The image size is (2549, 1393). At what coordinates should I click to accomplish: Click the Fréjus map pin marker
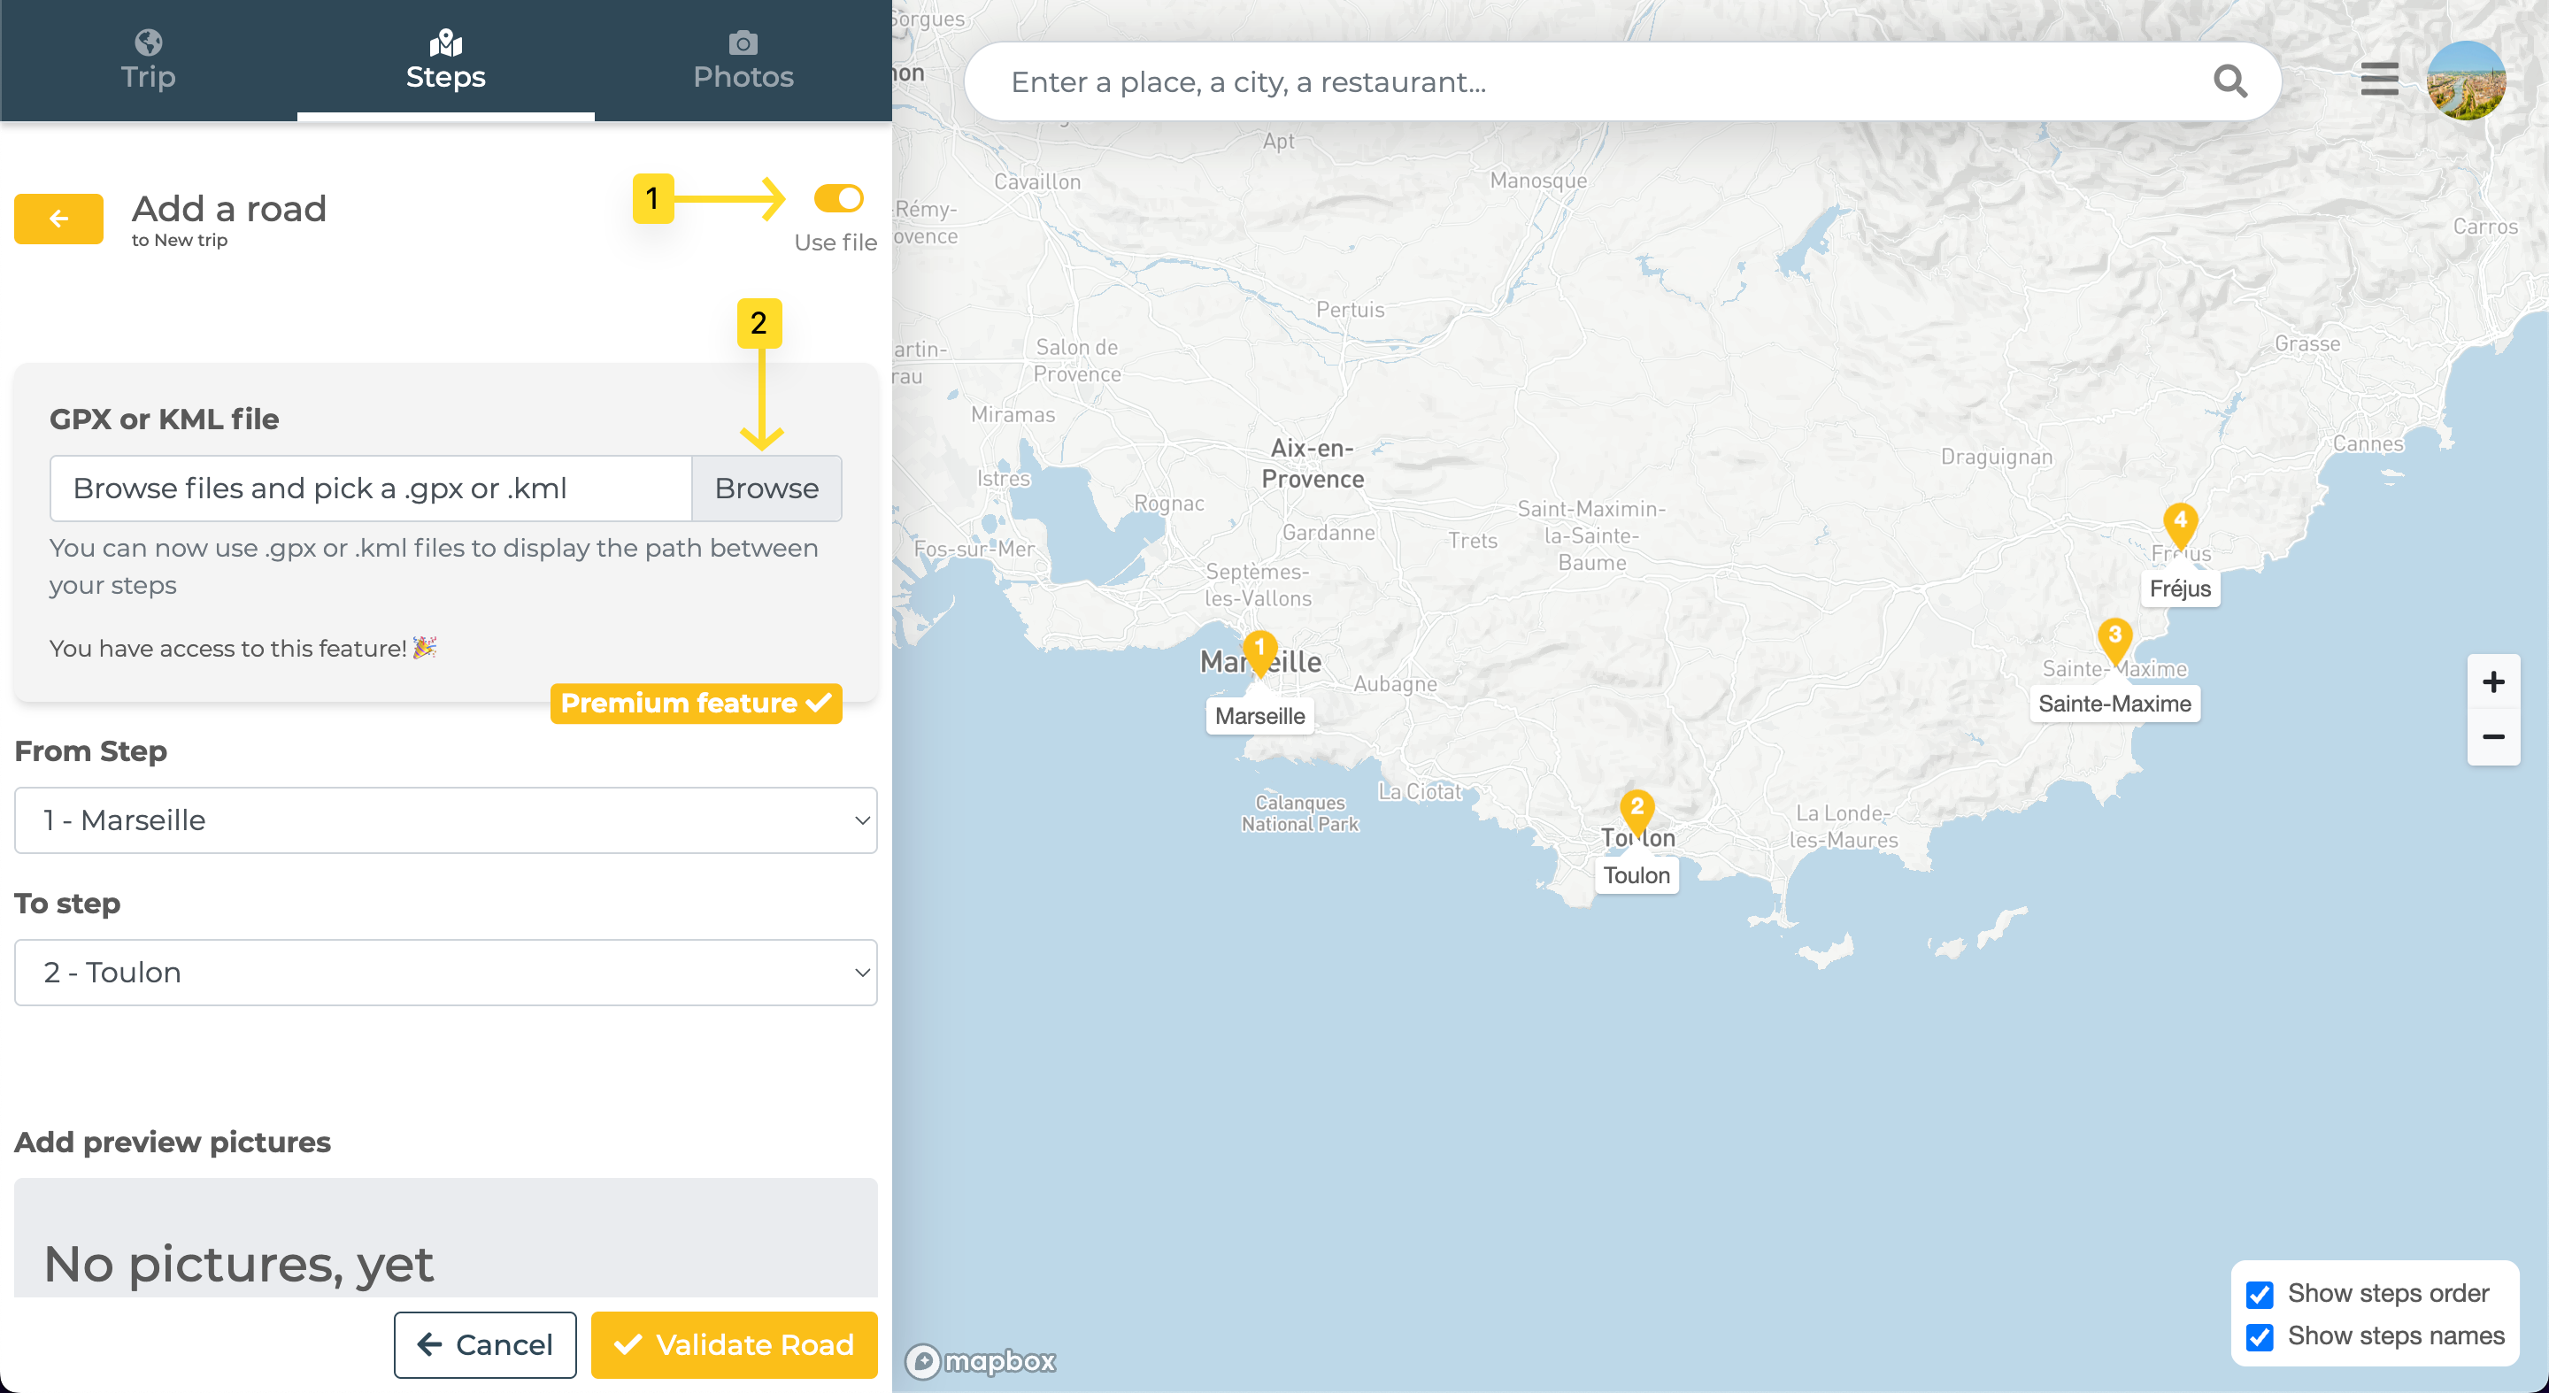click(x=2180, y=523)
